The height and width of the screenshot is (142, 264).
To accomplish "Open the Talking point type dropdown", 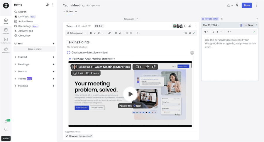I will [x=76, y=33].
